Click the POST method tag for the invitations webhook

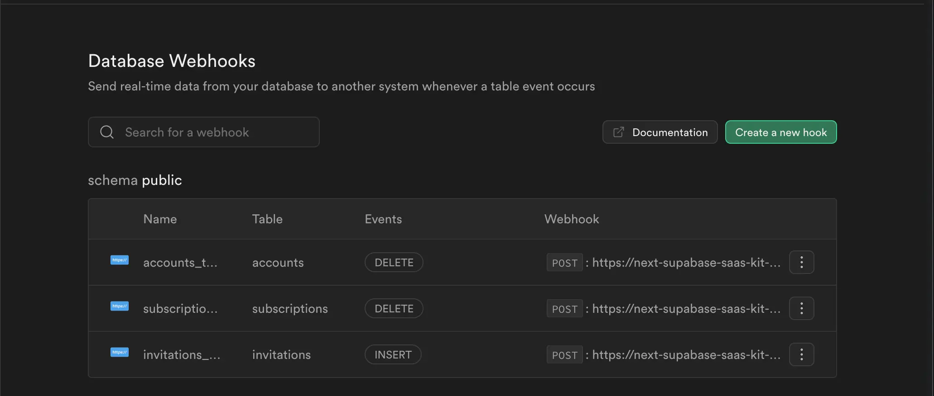click(564, 355)
